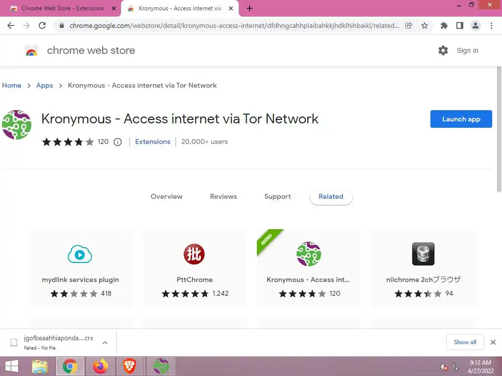The height and width of the screenshot is (376, 502).
Task: Click the page vertical scrollbar
Action: [x=499, y=129]
